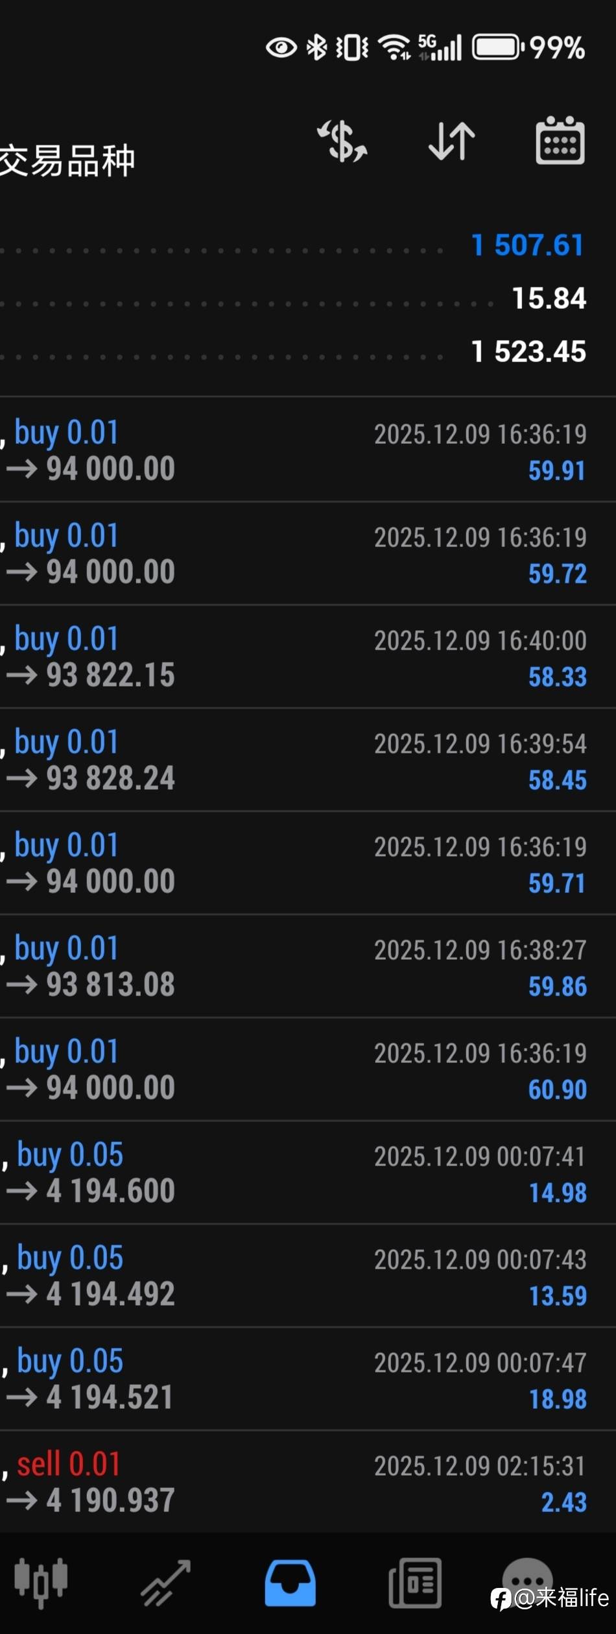Tap the trade dated 2025.12.09 00:07:47
Image resolution: width=616 pixels, height=1634 pixels.
click(308, 1379)
